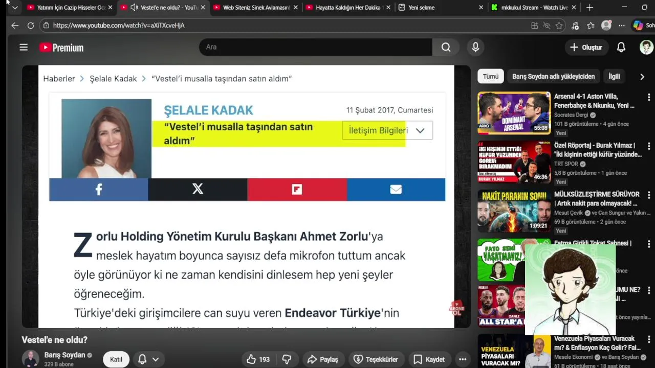655x368 pixels.
Task: Open the Barış Soydan channel name link
Action: (x=64, y=355)
